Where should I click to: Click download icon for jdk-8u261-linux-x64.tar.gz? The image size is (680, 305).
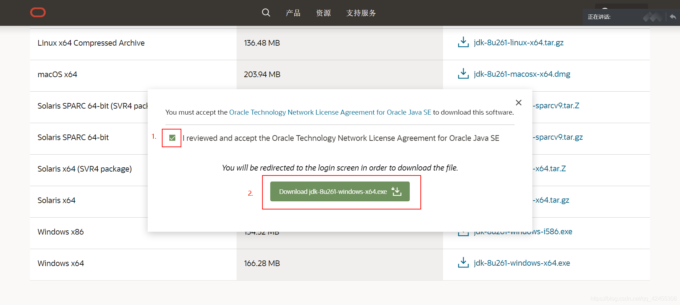(463, 42)
